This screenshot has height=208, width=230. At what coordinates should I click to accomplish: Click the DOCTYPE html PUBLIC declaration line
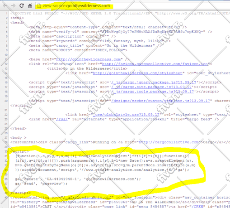click(120, 13)
